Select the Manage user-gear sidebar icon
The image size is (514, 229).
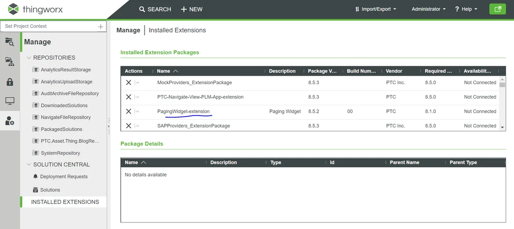coord(10,121)
